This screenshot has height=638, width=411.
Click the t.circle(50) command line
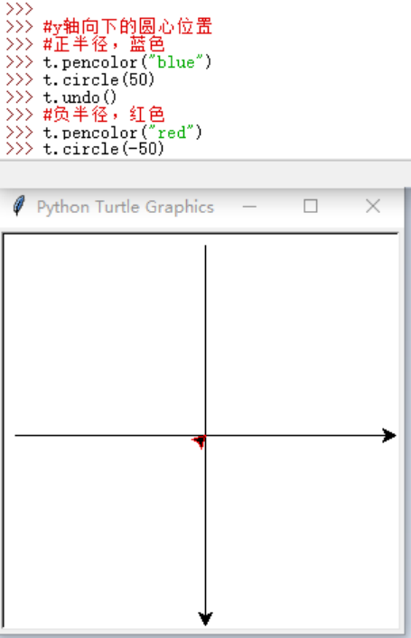coord(99,79)
